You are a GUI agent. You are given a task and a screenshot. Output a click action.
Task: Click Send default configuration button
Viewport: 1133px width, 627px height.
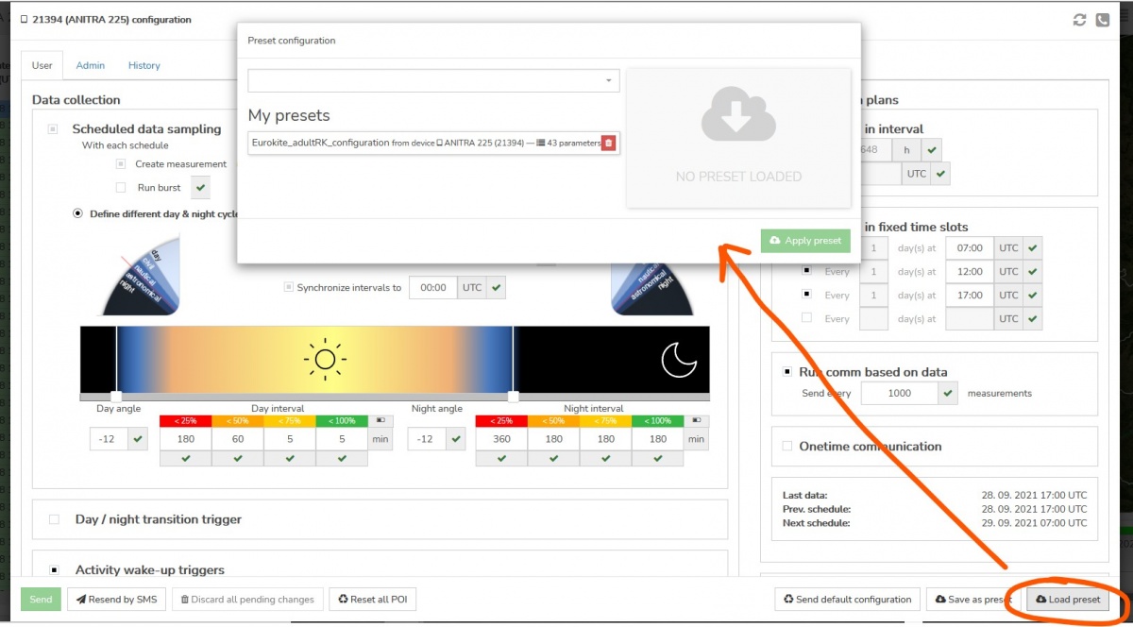point(847,600)
